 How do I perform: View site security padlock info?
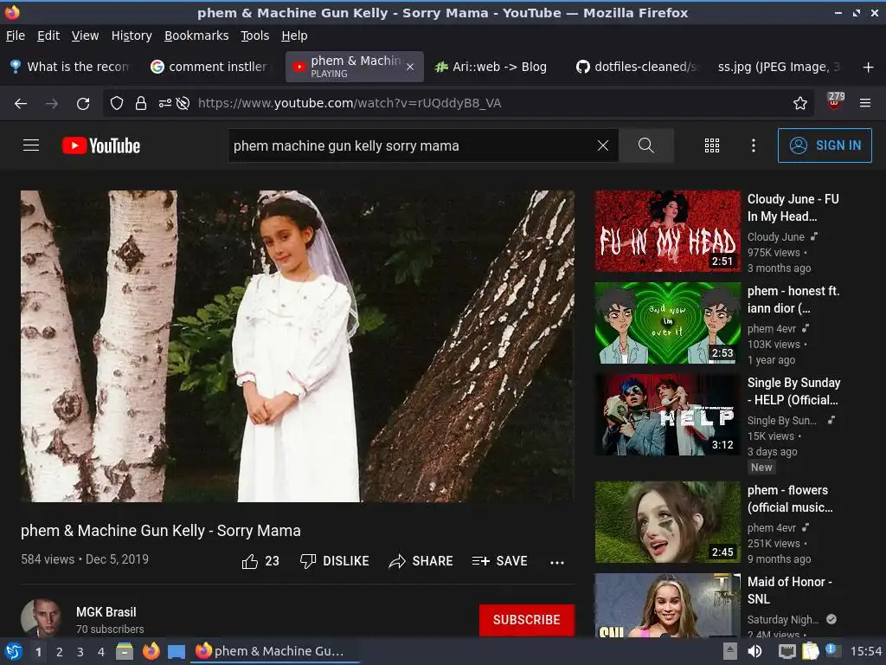(x=141, y=104)
